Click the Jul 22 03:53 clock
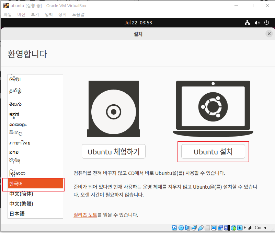The width and height of the screenshot is (275, 233). 138,23
